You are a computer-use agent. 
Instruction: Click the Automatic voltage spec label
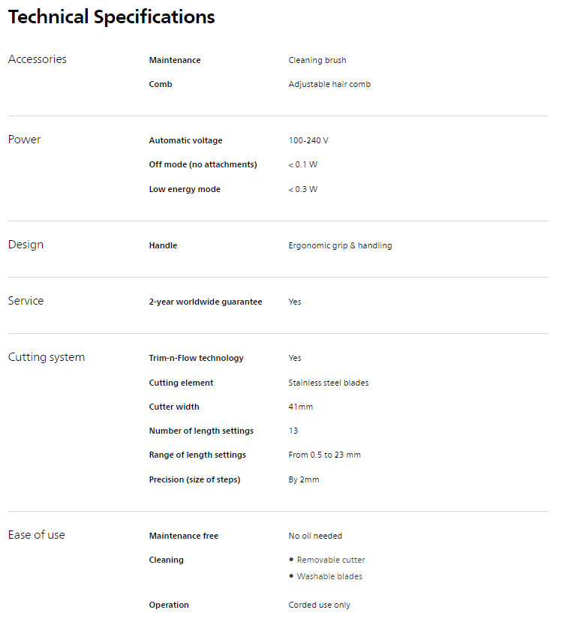point(185,140)
